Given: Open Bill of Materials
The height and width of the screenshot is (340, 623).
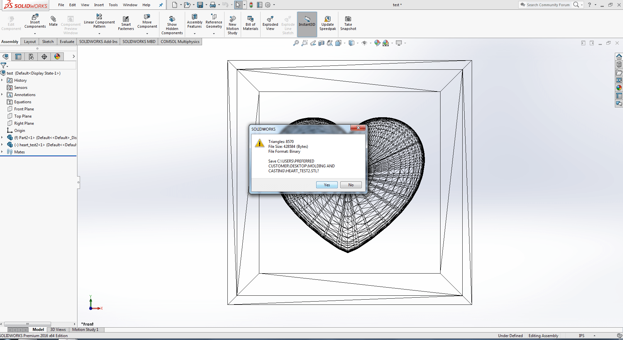Looking at the screenshot, I should click(x=251, y=23).
